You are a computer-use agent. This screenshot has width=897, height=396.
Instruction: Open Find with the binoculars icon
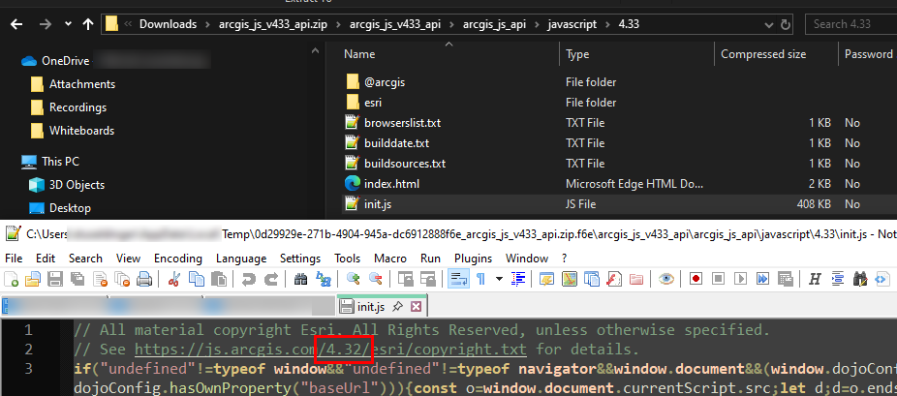point(301,279)
